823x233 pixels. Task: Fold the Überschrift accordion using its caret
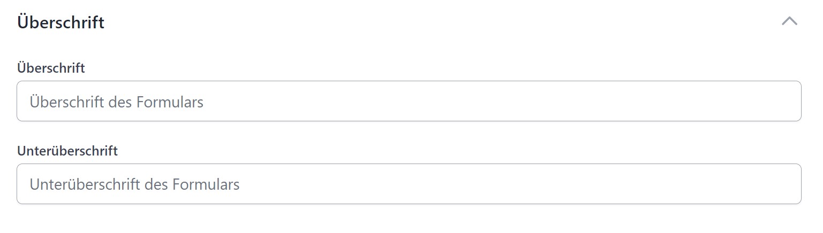[x=789, y=21]
